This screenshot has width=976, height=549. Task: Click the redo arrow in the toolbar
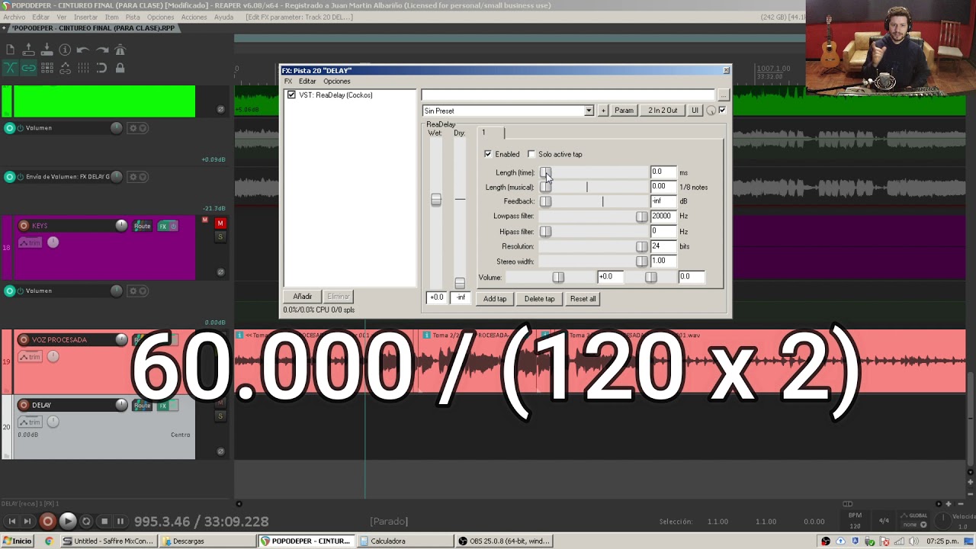101,50
